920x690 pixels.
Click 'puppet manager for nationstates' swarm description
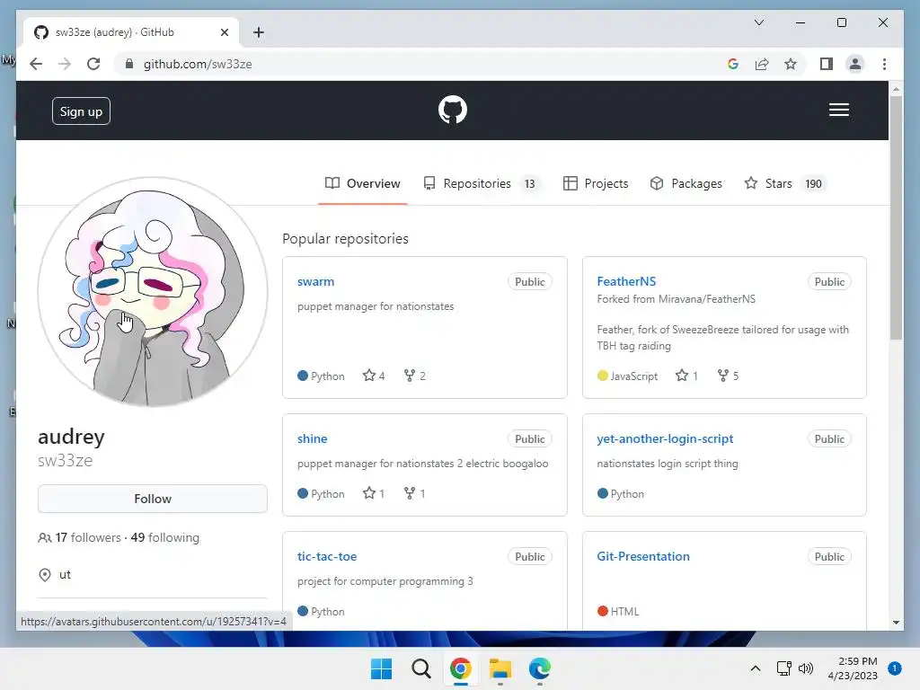(x=376, y=306)
